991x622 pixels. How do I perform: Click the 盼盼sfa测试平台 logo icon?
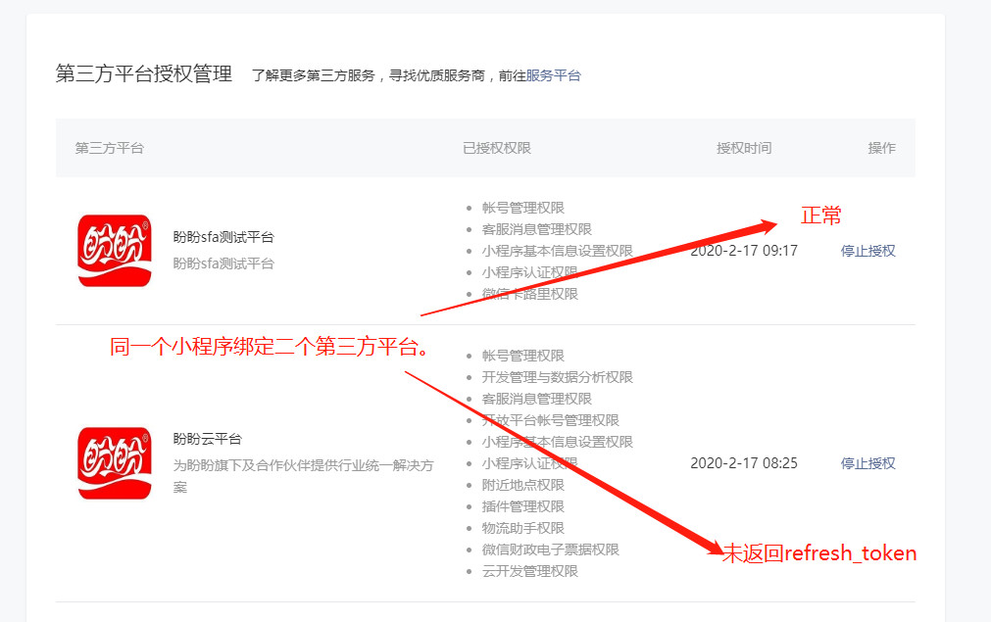pyautogui.click(x=115, y=251)
